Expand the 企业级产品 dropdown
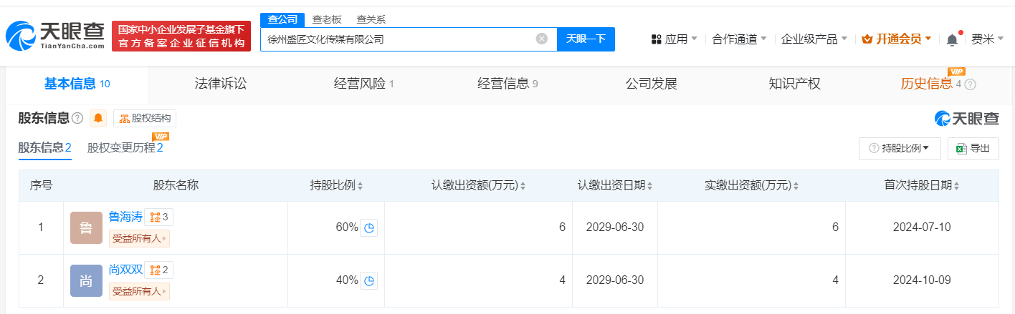Screen dimensions: 1015x314 (x=814, y=39)
